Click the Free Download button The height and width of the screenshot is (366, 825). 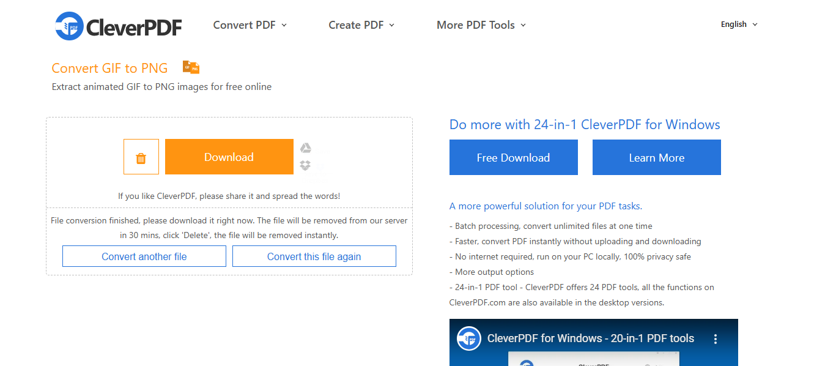[514, 157]
